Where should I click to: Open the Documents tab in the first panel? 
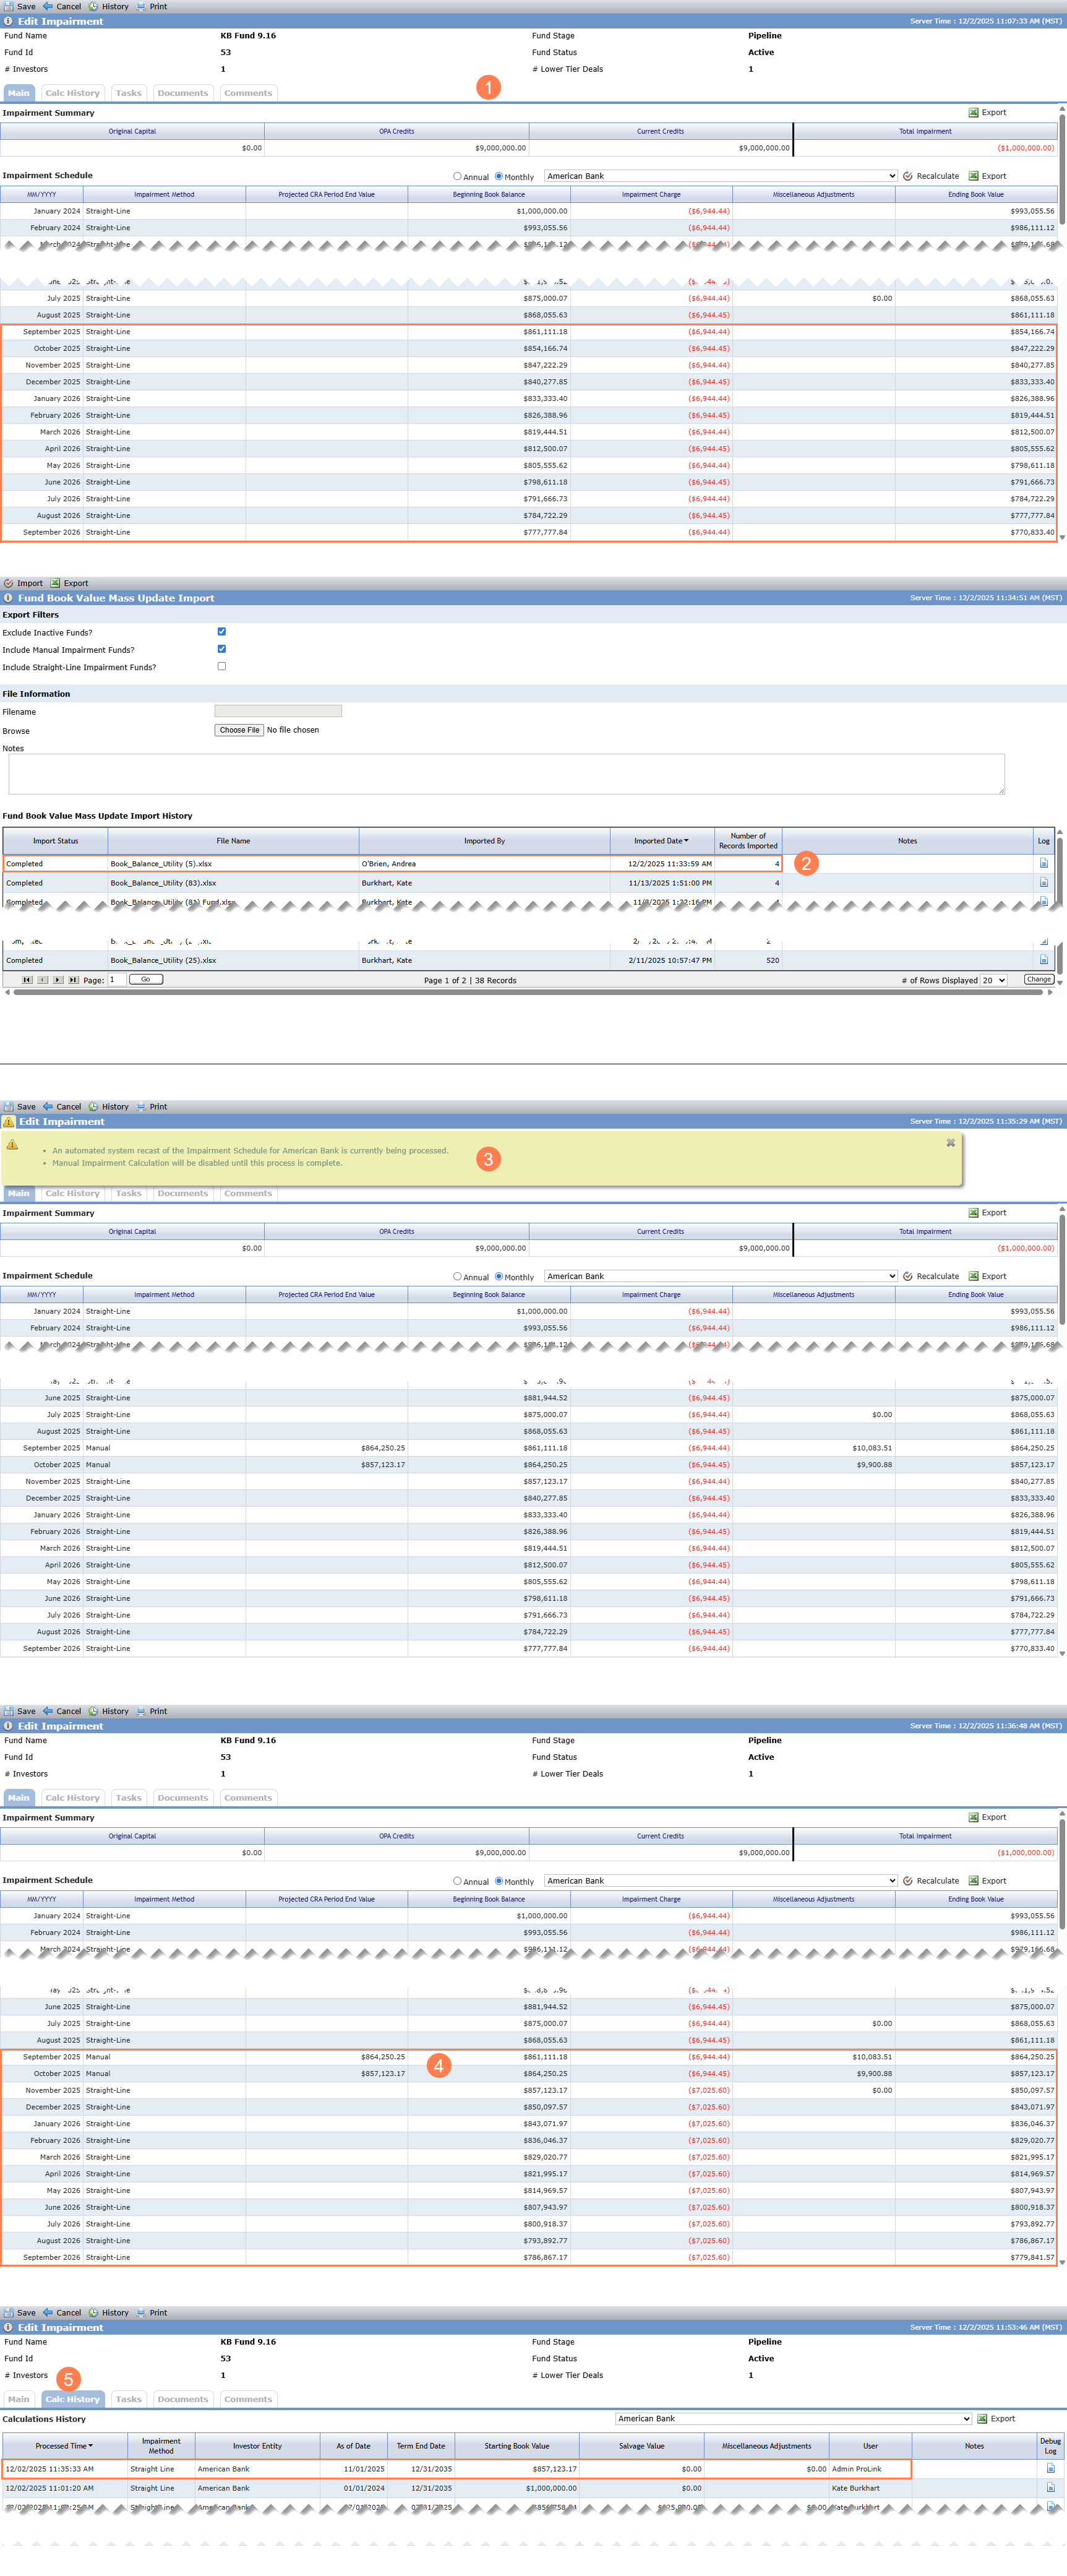tap(183, 93)
